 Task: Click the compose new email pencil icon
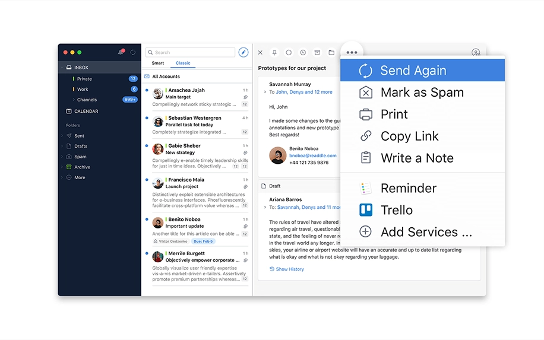tap(243, 52)
